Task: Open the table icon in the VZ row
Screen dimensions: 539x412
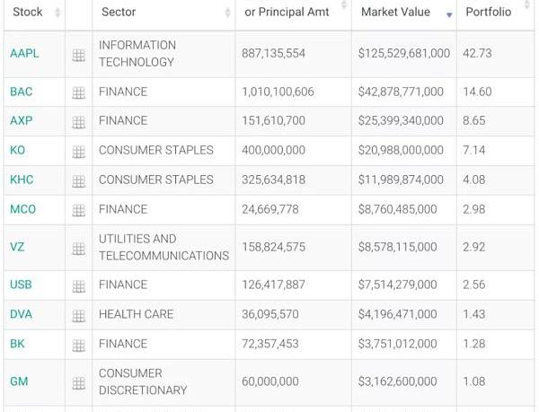Action: point(79,249)
